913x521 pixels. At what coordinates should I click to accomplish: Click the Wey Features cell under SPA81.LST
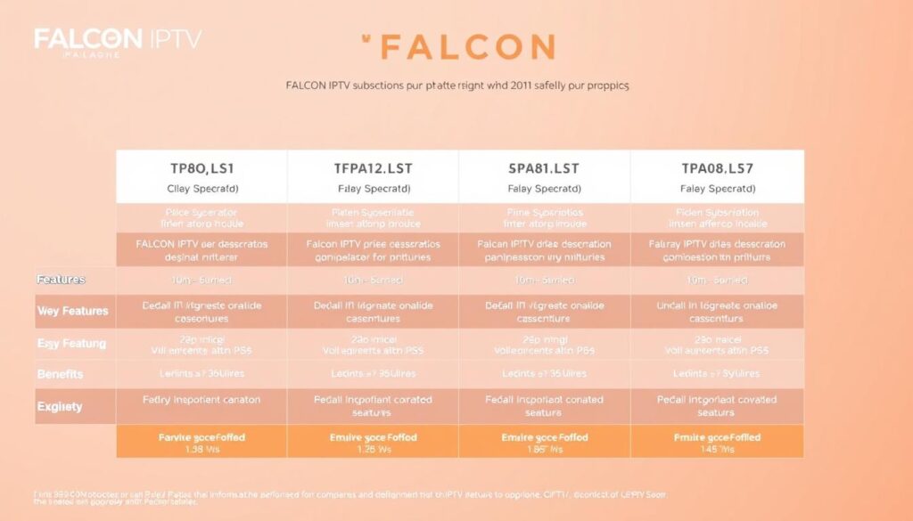[x=544, y=311]
